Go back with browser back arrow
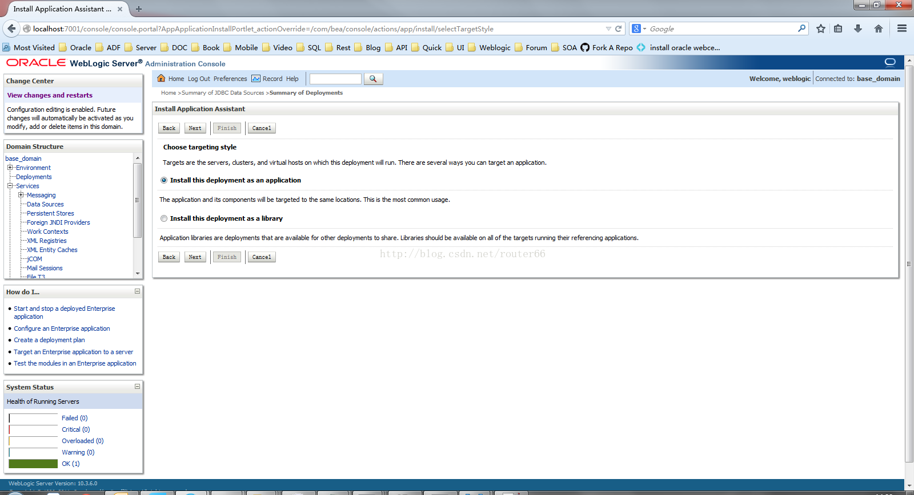The image size is (914, 495). click(x=11, y=29)
